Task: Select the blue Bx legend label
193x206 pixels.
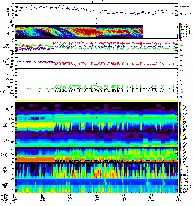Action: tap(181, 50)
